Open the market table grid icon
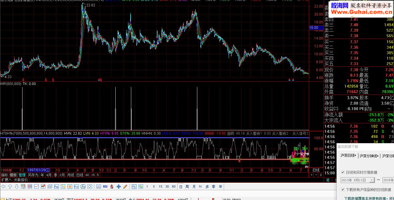Screen dimensions: 394x200 [30, 186]
